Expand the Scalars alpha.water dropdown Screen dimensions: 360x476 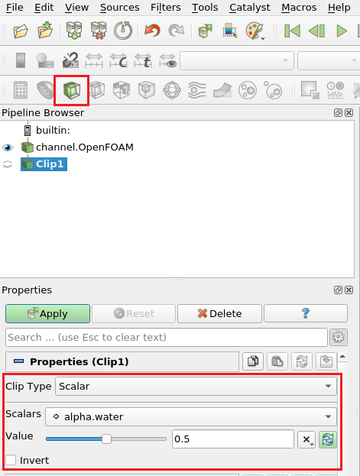pos(191,416)
